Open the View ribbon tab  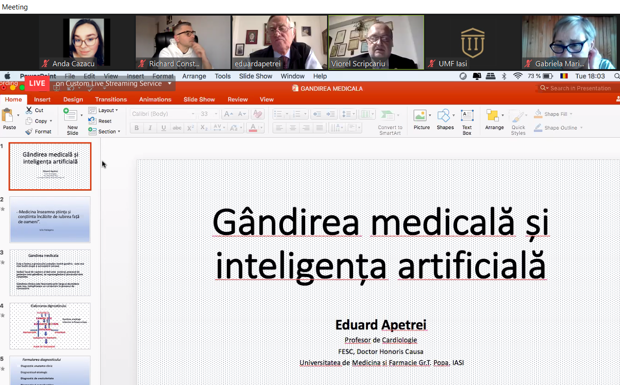coord(266,99)
